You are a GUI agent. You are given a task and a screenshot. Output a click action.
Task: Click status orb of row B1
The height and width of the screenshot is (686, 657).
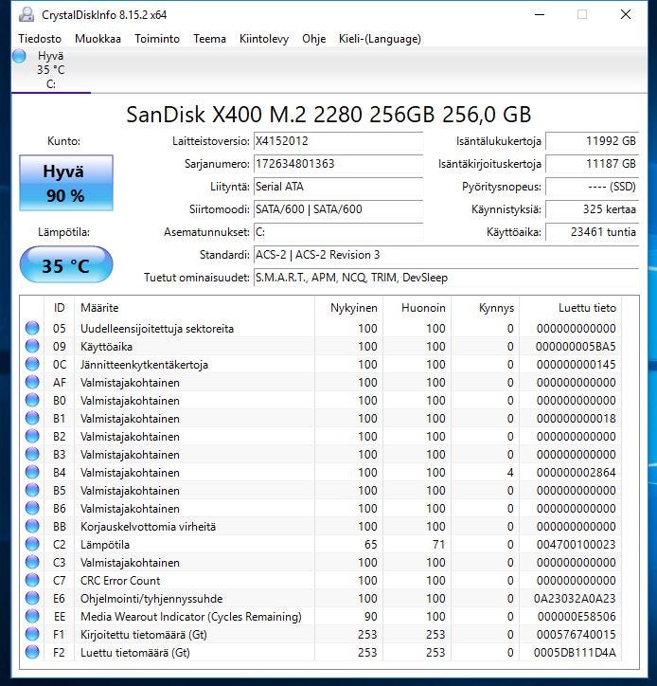[x=32, y=418]
